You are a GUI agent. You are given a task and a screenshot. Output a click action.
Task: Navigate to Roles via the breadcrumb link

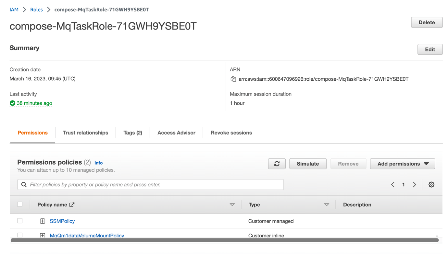point(36,9)
